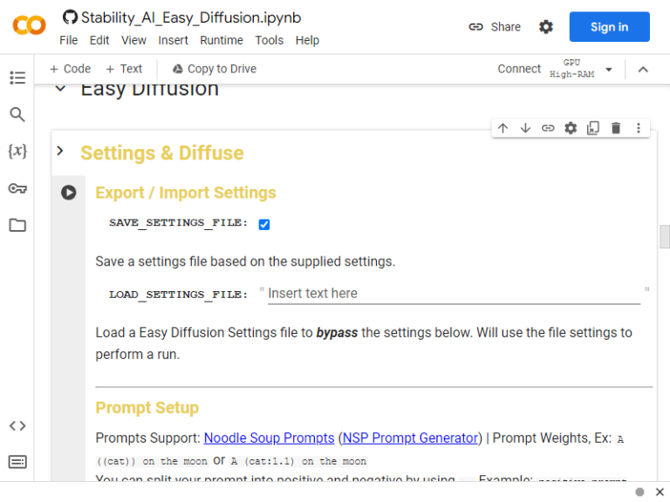This screenshot has width=670, height=502.
Task: Click the Connect button
Action: [519, 69]
